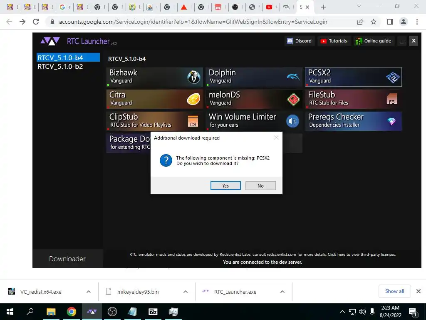
Task: Click the melonDS red icon
Action: pos(293,99)
